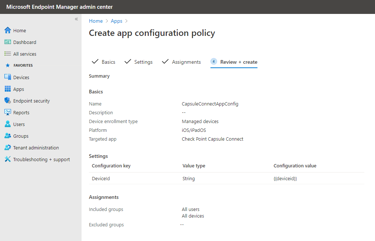Click the DeviceId configuration key cell
375x241 pixels.
pyautogui.click(x=101, y=178)
